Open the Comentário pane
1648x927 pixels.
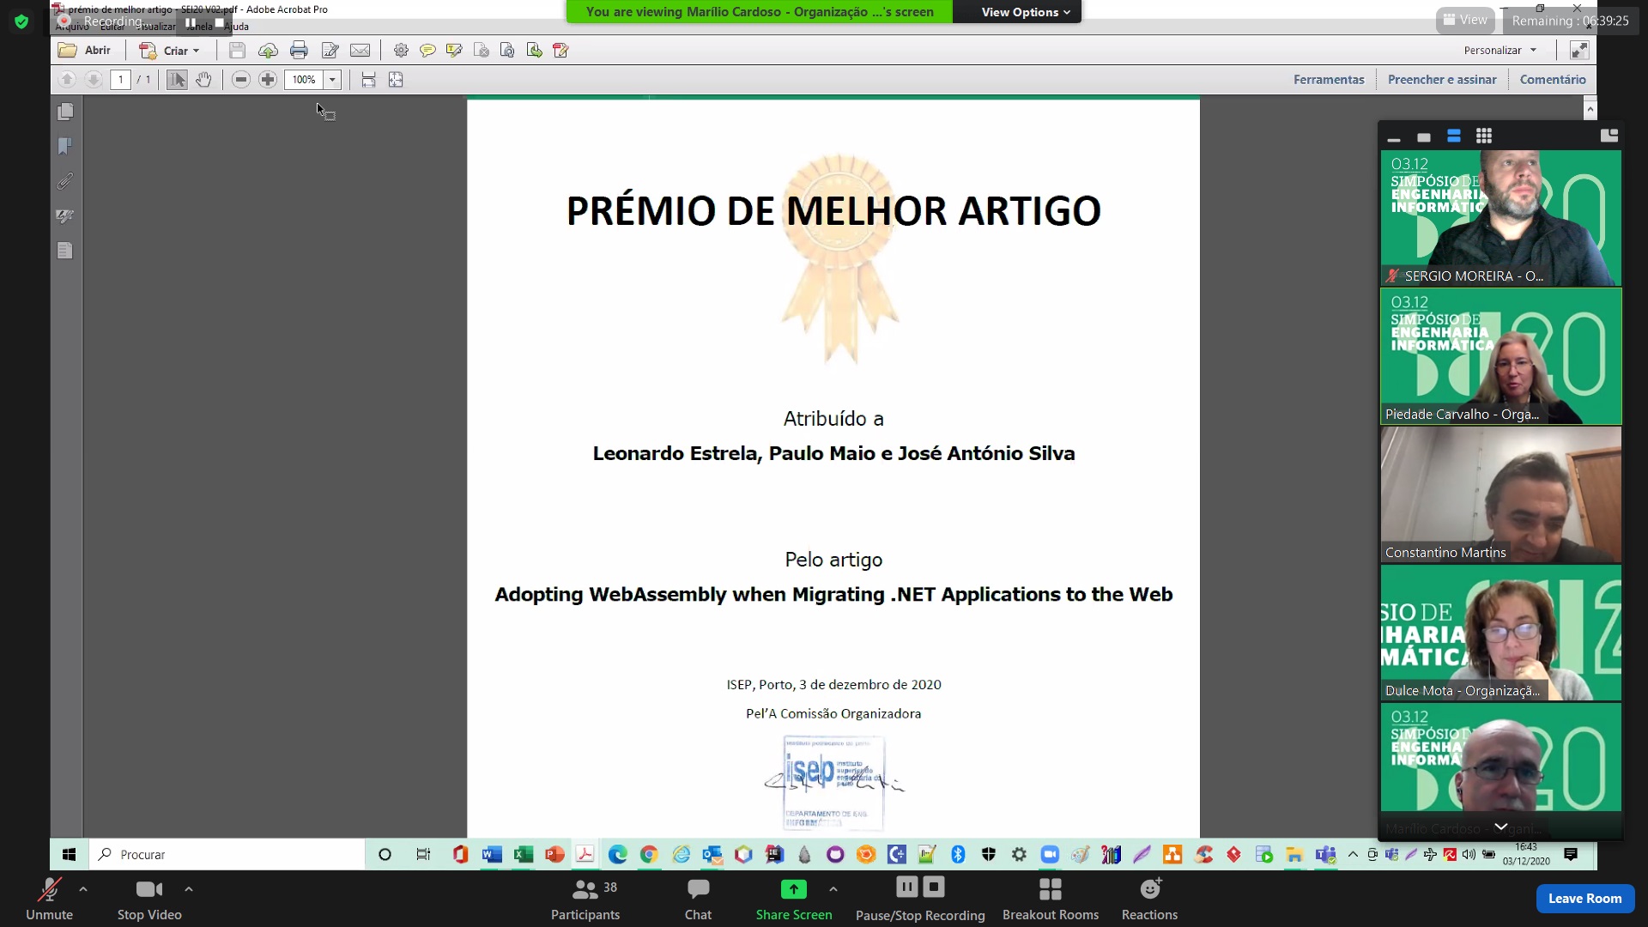(1553, 80)
